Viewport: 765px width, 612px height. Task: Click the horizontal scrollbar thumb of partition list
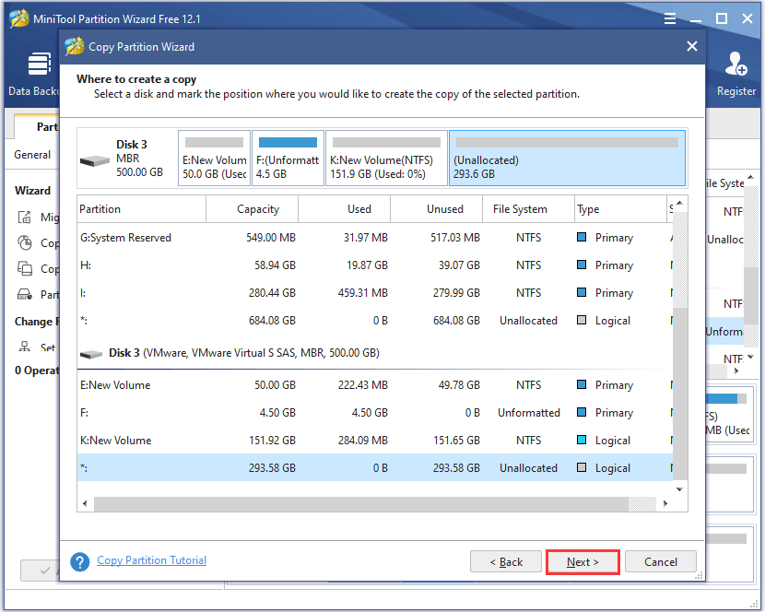click(361, 503)
